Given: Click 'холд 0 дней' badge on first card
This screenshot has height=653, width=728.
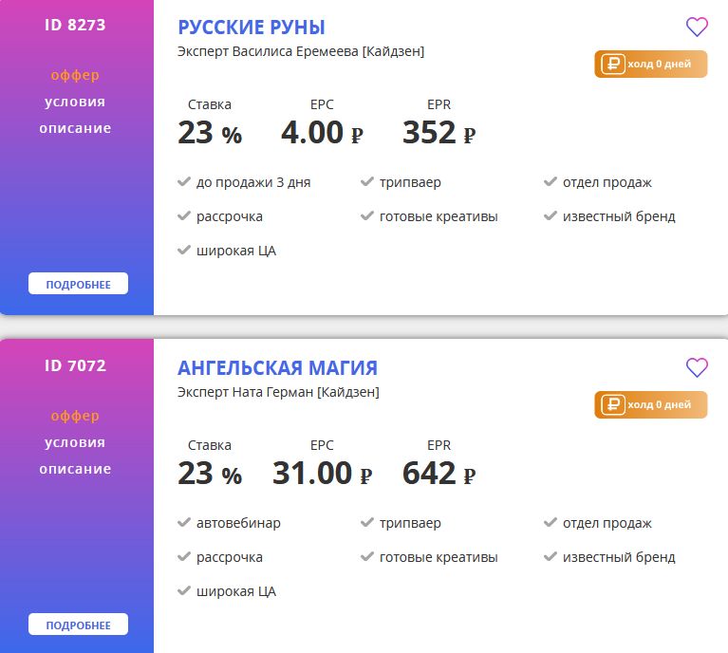Looking at the screenshot, I should [x=651, y=65].
